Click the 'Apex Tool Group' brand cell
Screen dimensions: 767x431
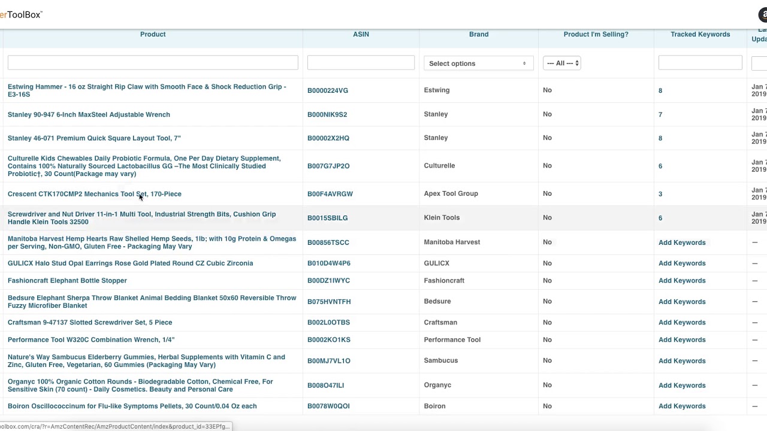[x=451, y=193]
